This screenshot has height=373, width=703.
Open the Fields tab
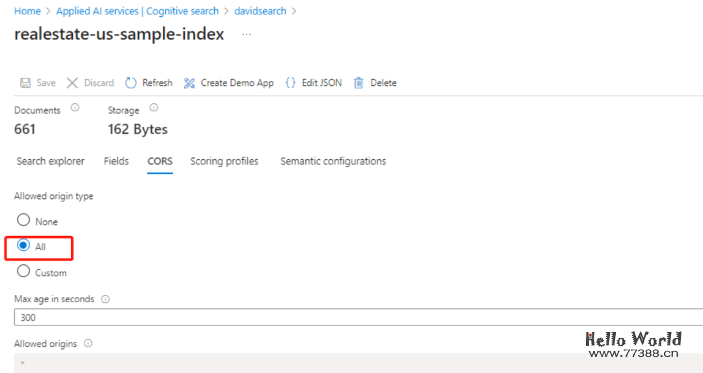point(116,161)
